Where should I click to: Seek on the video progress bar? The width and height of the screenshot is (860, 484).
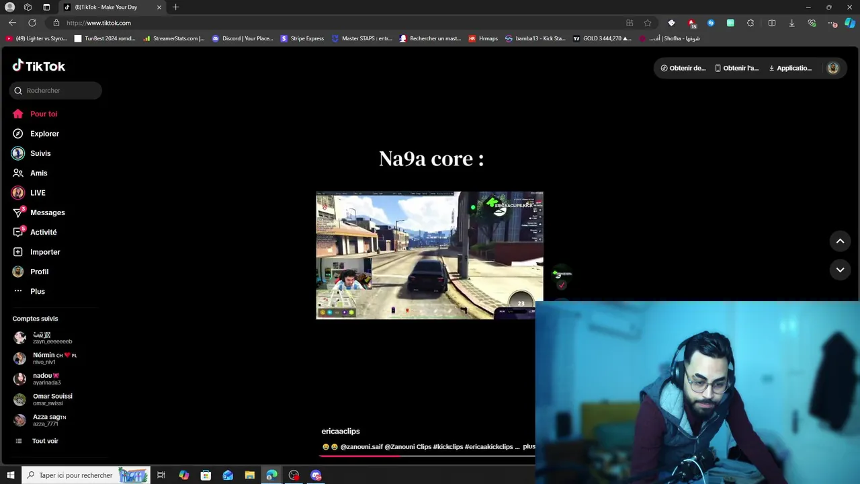tap(427, 456)
